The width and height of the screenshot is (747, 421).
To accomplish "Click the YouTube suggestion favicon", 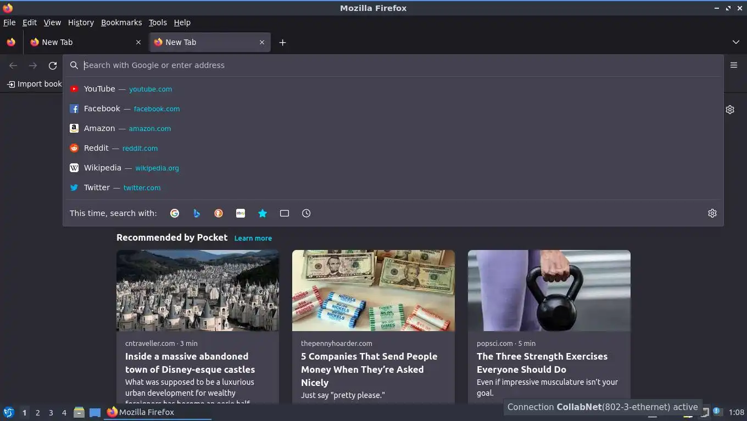I will pos(74,89).
